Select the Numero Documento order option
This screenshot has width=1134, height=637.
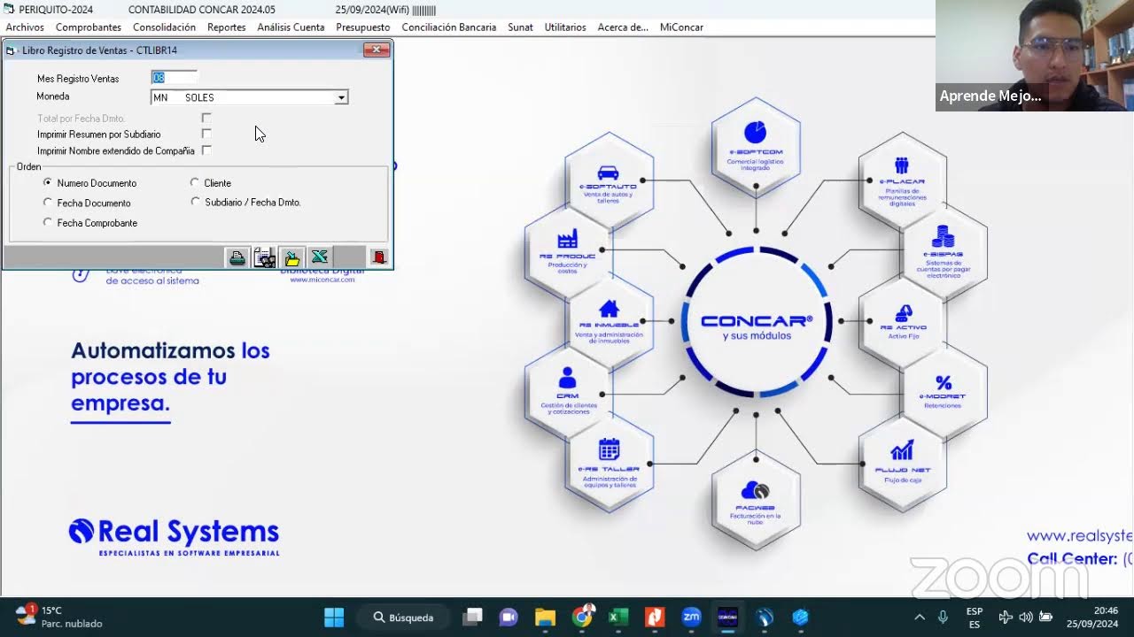coord(48,182)
